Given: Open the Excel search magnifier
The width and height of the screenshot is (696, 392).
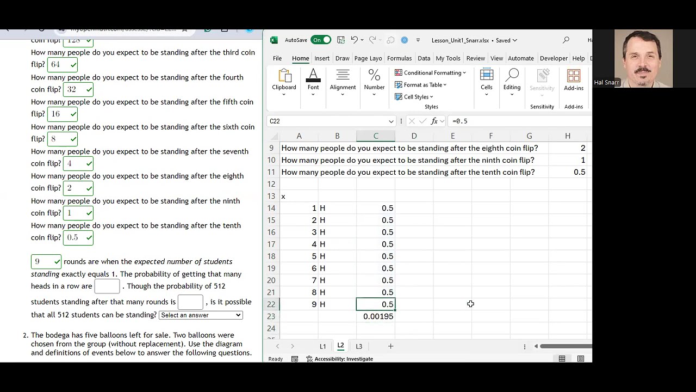Looking at the screenshot, I should pyautogui.click(x=566, y=40).
